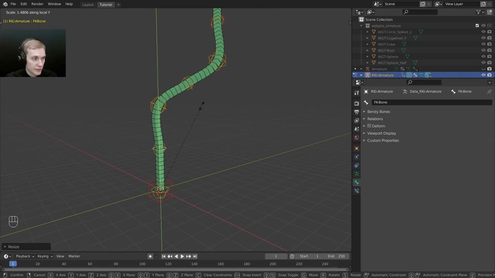This screenshot has height=278, width=495.
Task: Expand the Bendy Bones panel
Action: point(379,112)
